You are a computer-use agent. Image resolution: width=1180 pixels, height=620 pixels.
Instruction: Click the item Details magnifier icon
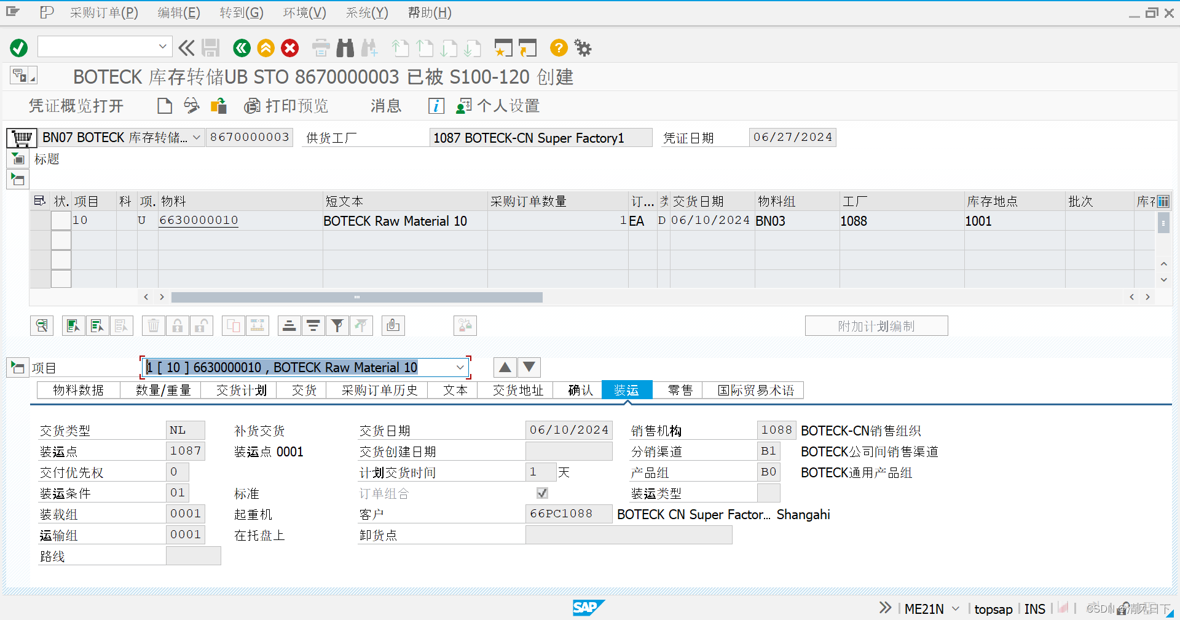(42, 325)
